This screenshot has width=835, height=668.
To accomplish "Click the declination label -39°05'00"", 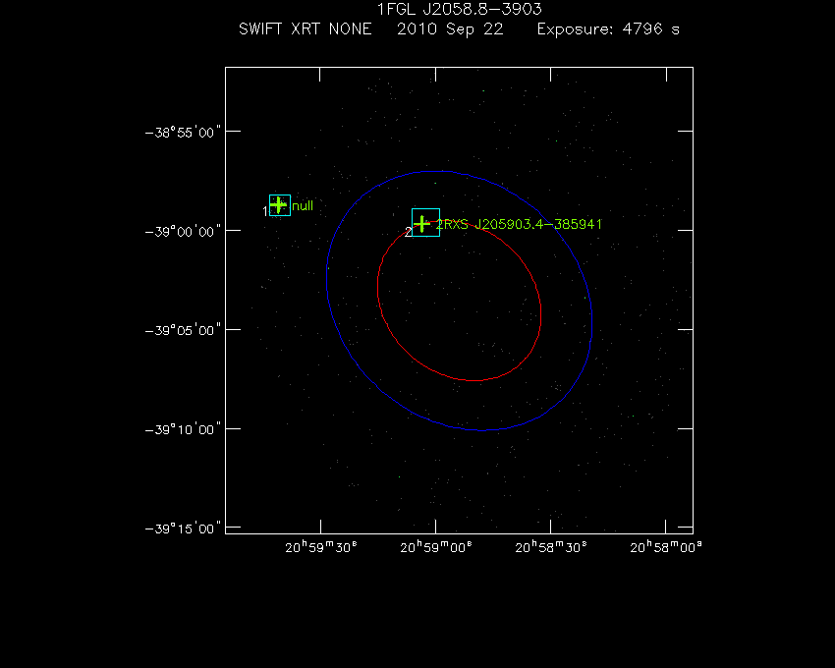I will click(183, 330).
